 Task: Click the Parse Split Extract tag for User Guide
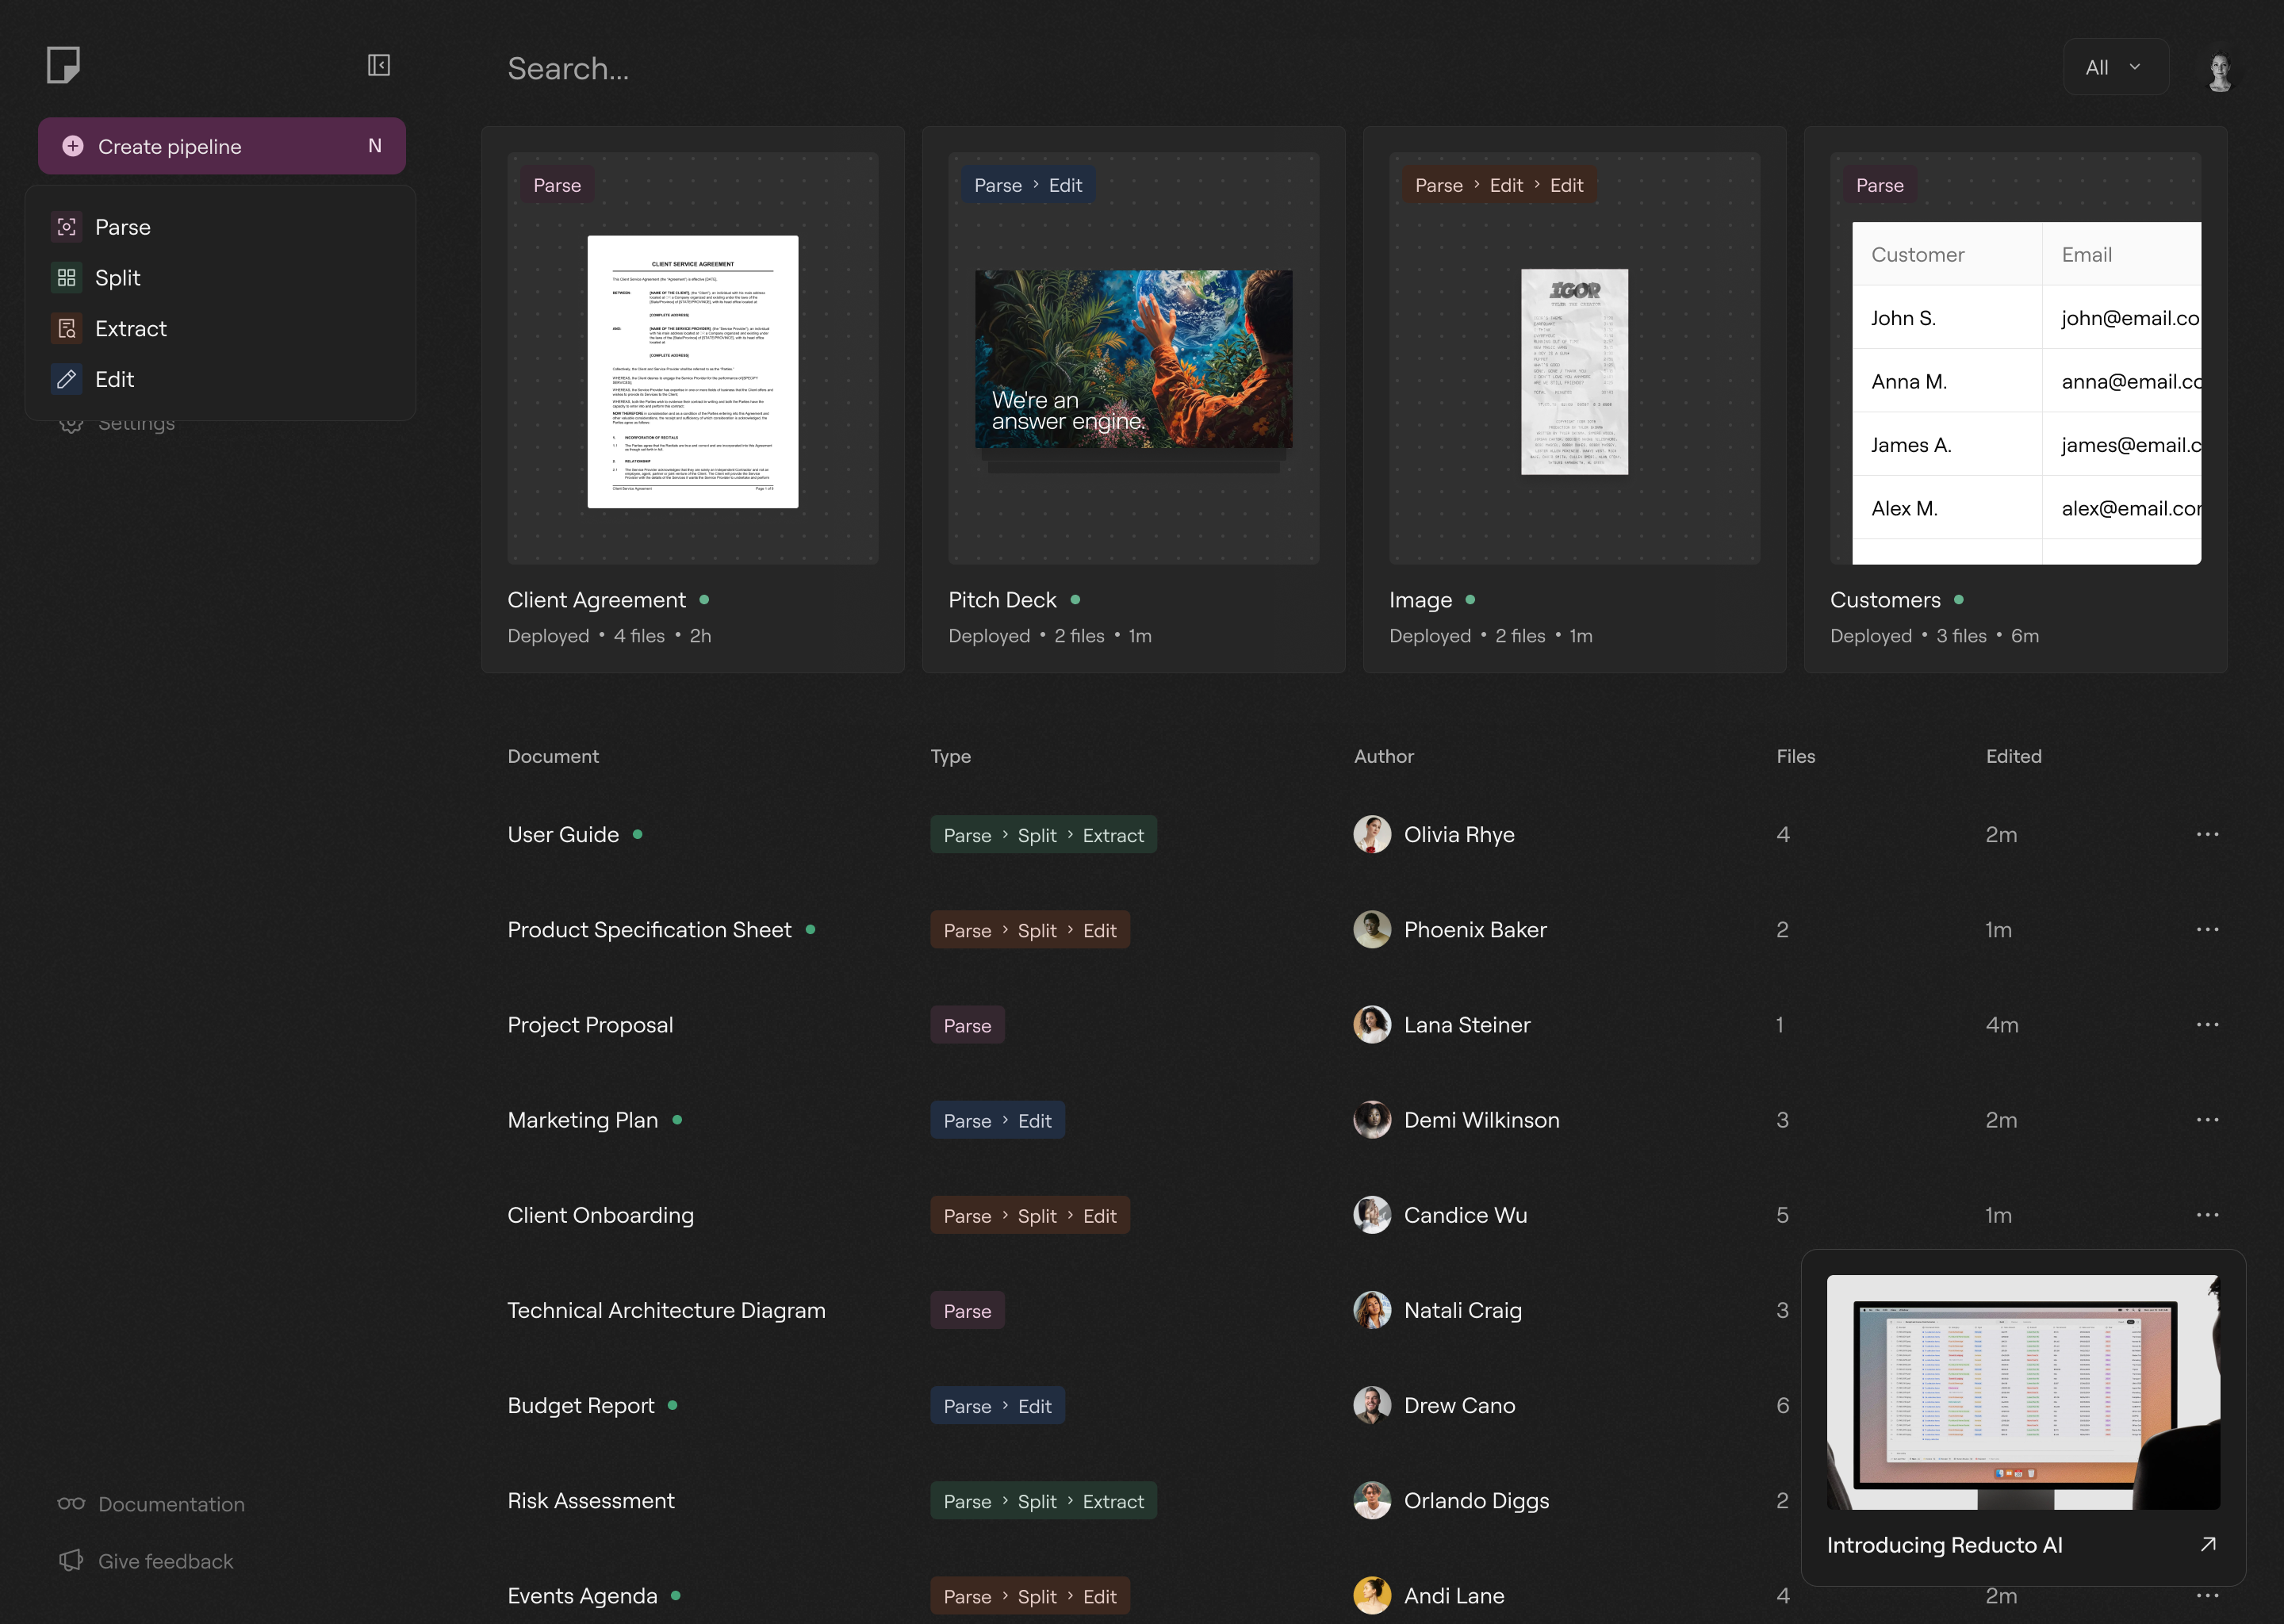[1043, 835]
